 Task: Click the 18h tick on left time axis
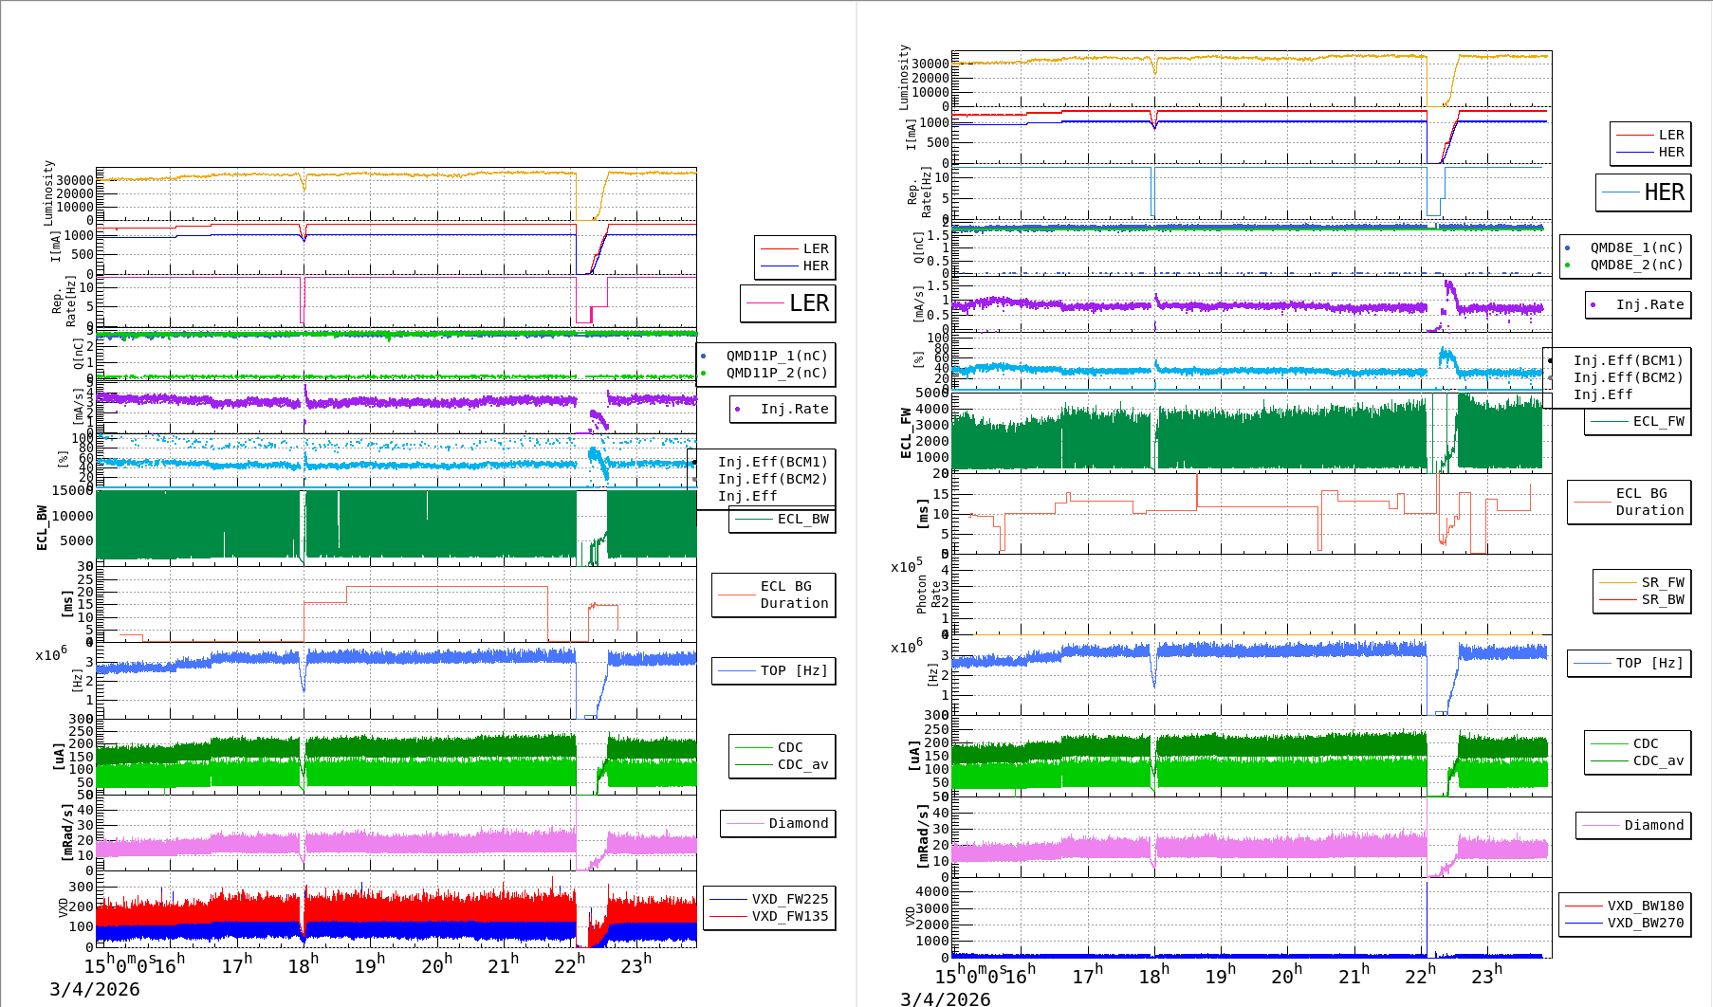304,965
